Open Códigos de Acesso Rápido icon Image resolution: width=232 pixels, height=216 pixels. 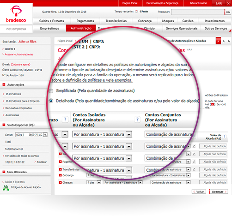tap(6, 188)
